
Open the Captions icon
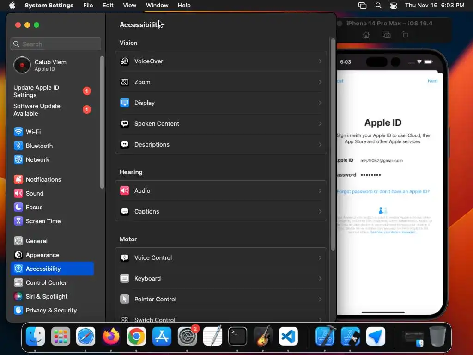125,211
